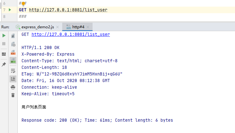Toggle Soft-Wrap in console toolbar
235x133 pixels.
[13, 71]
